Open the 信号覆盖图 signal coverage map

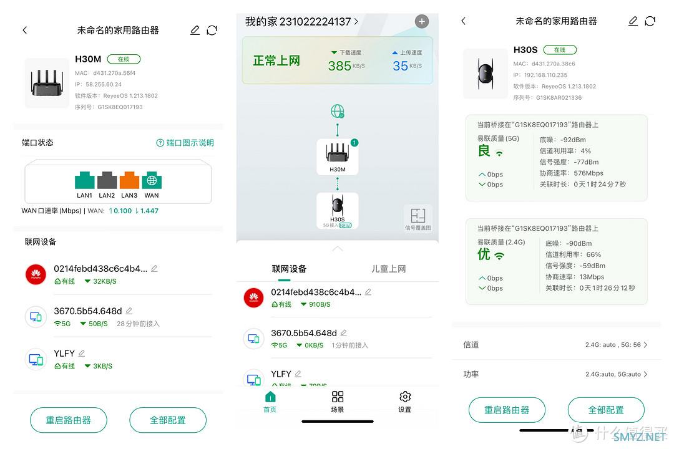(x=418, y=218)
